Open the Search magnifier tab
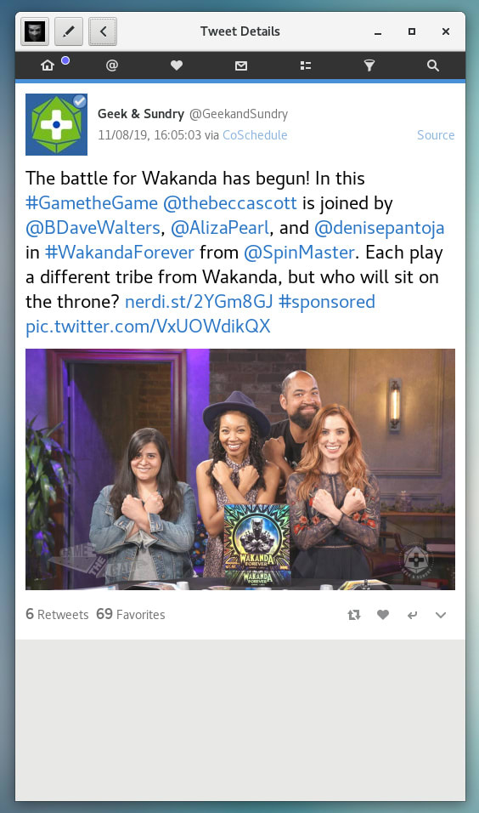479x813 pixels. click(433, 65)
